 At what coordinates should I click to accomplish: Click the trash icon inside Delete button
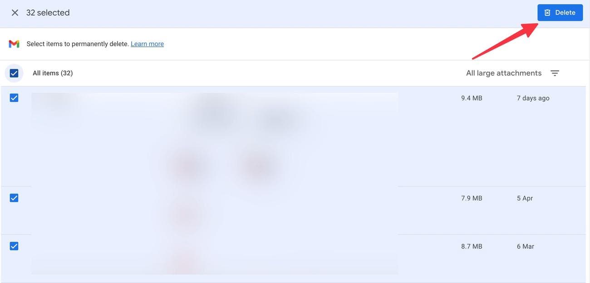tap(547, 13)
